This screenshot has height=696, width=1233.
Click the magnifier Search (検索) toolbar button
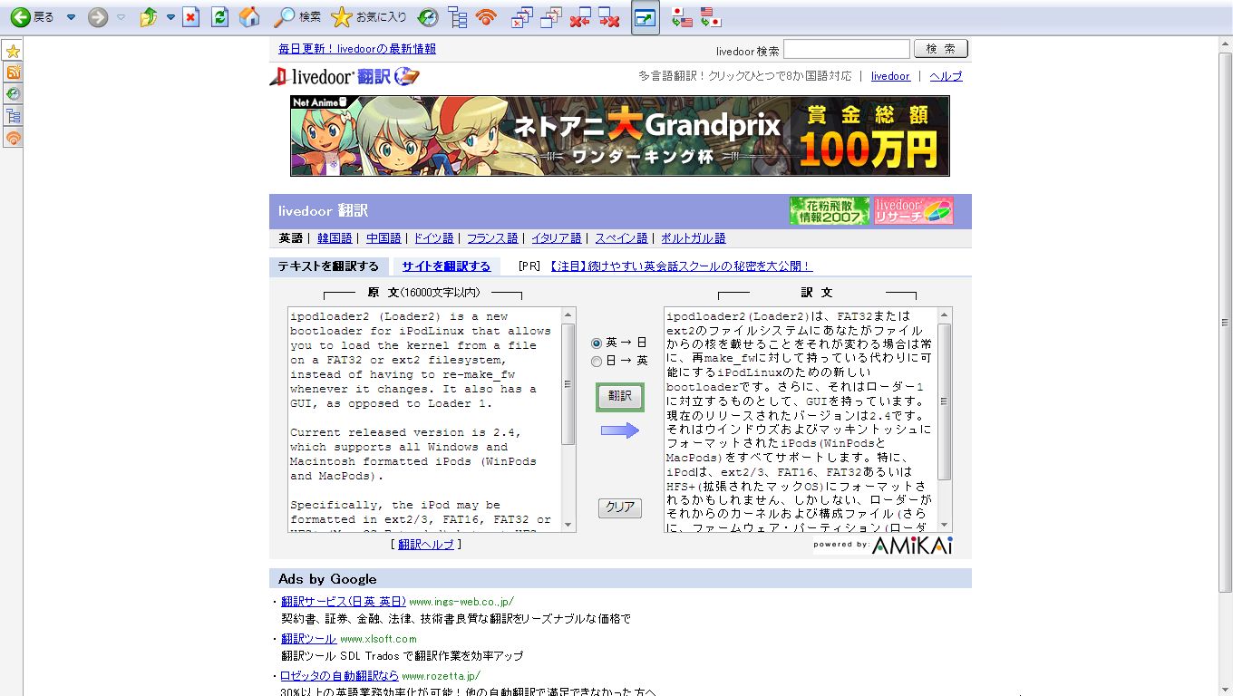pyautogui.click(x=298, y=16)
